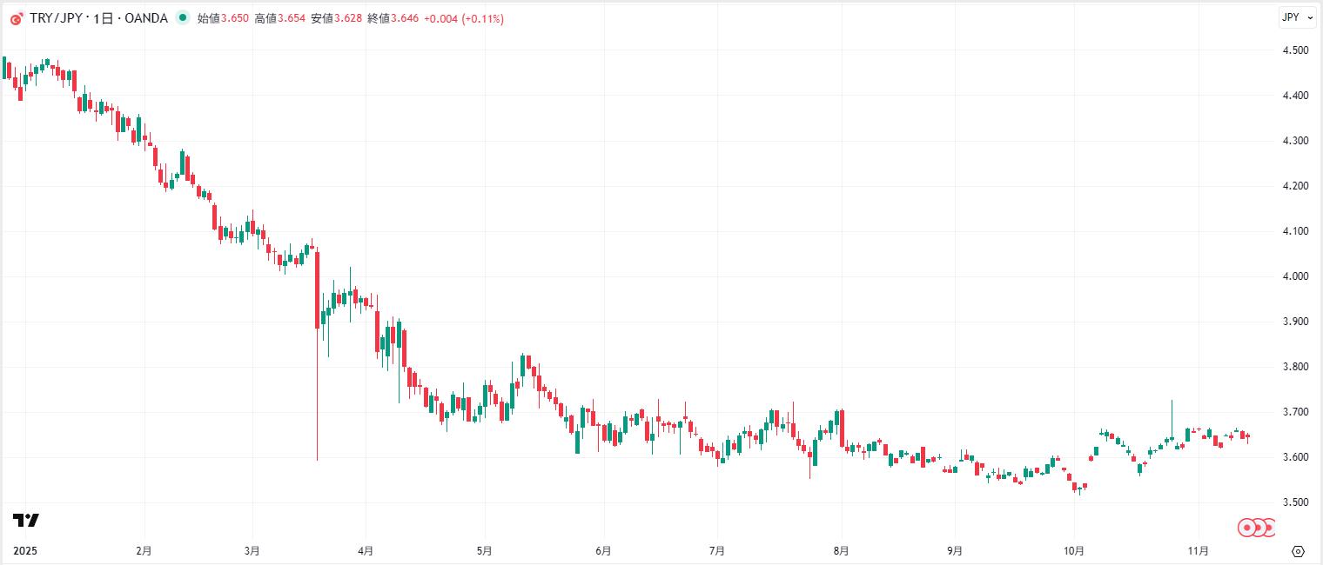
Task: Open the JPY currency dropdown
Action: point(1291,17)
